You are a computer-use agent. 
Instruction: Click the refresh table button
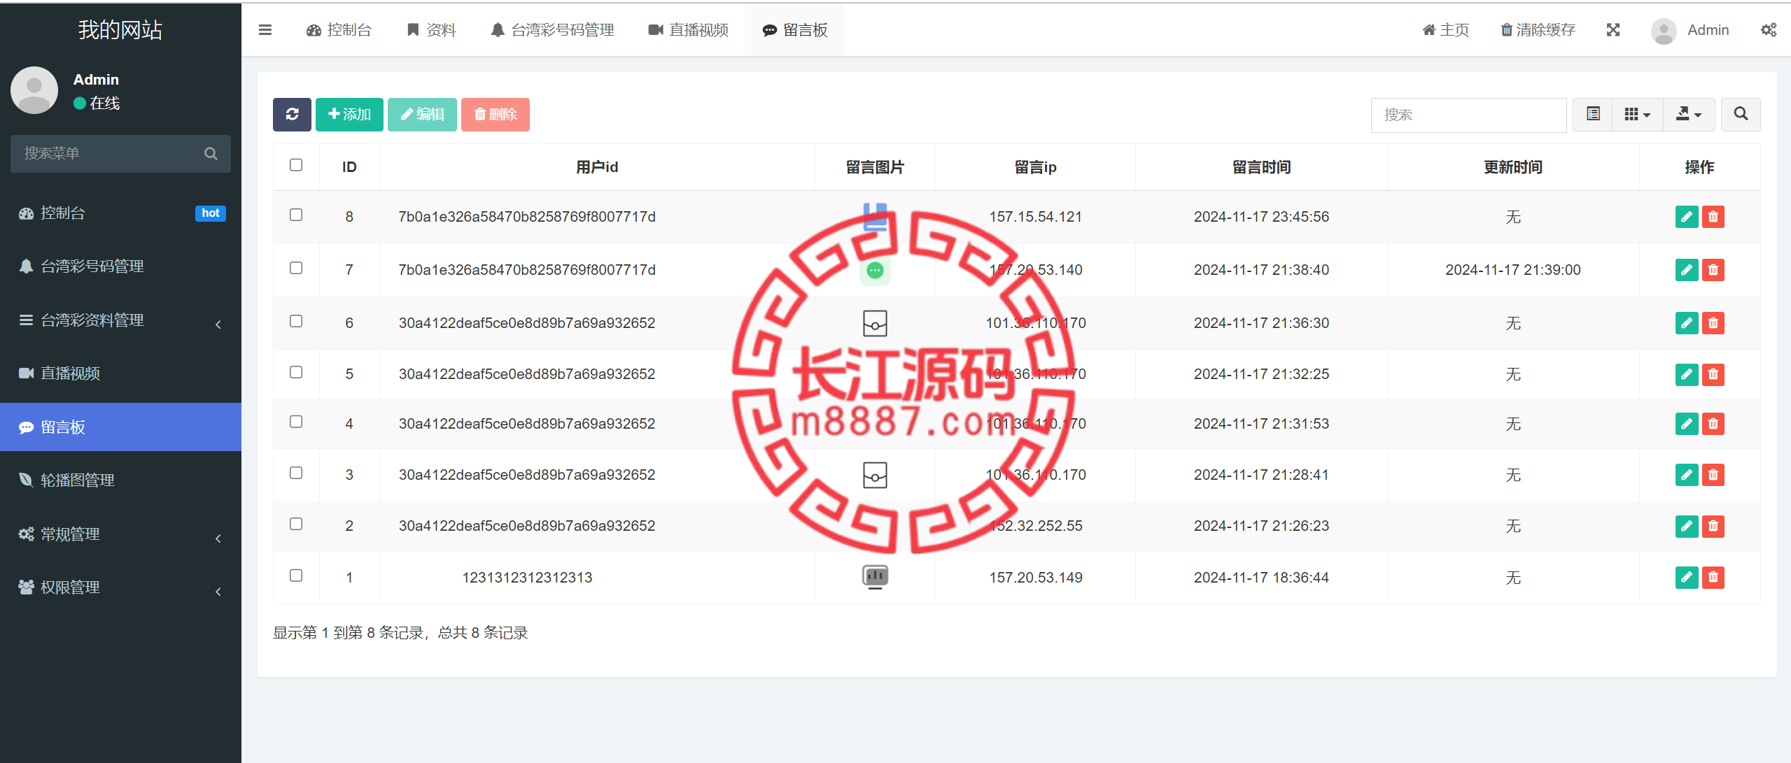click(292, 114)
